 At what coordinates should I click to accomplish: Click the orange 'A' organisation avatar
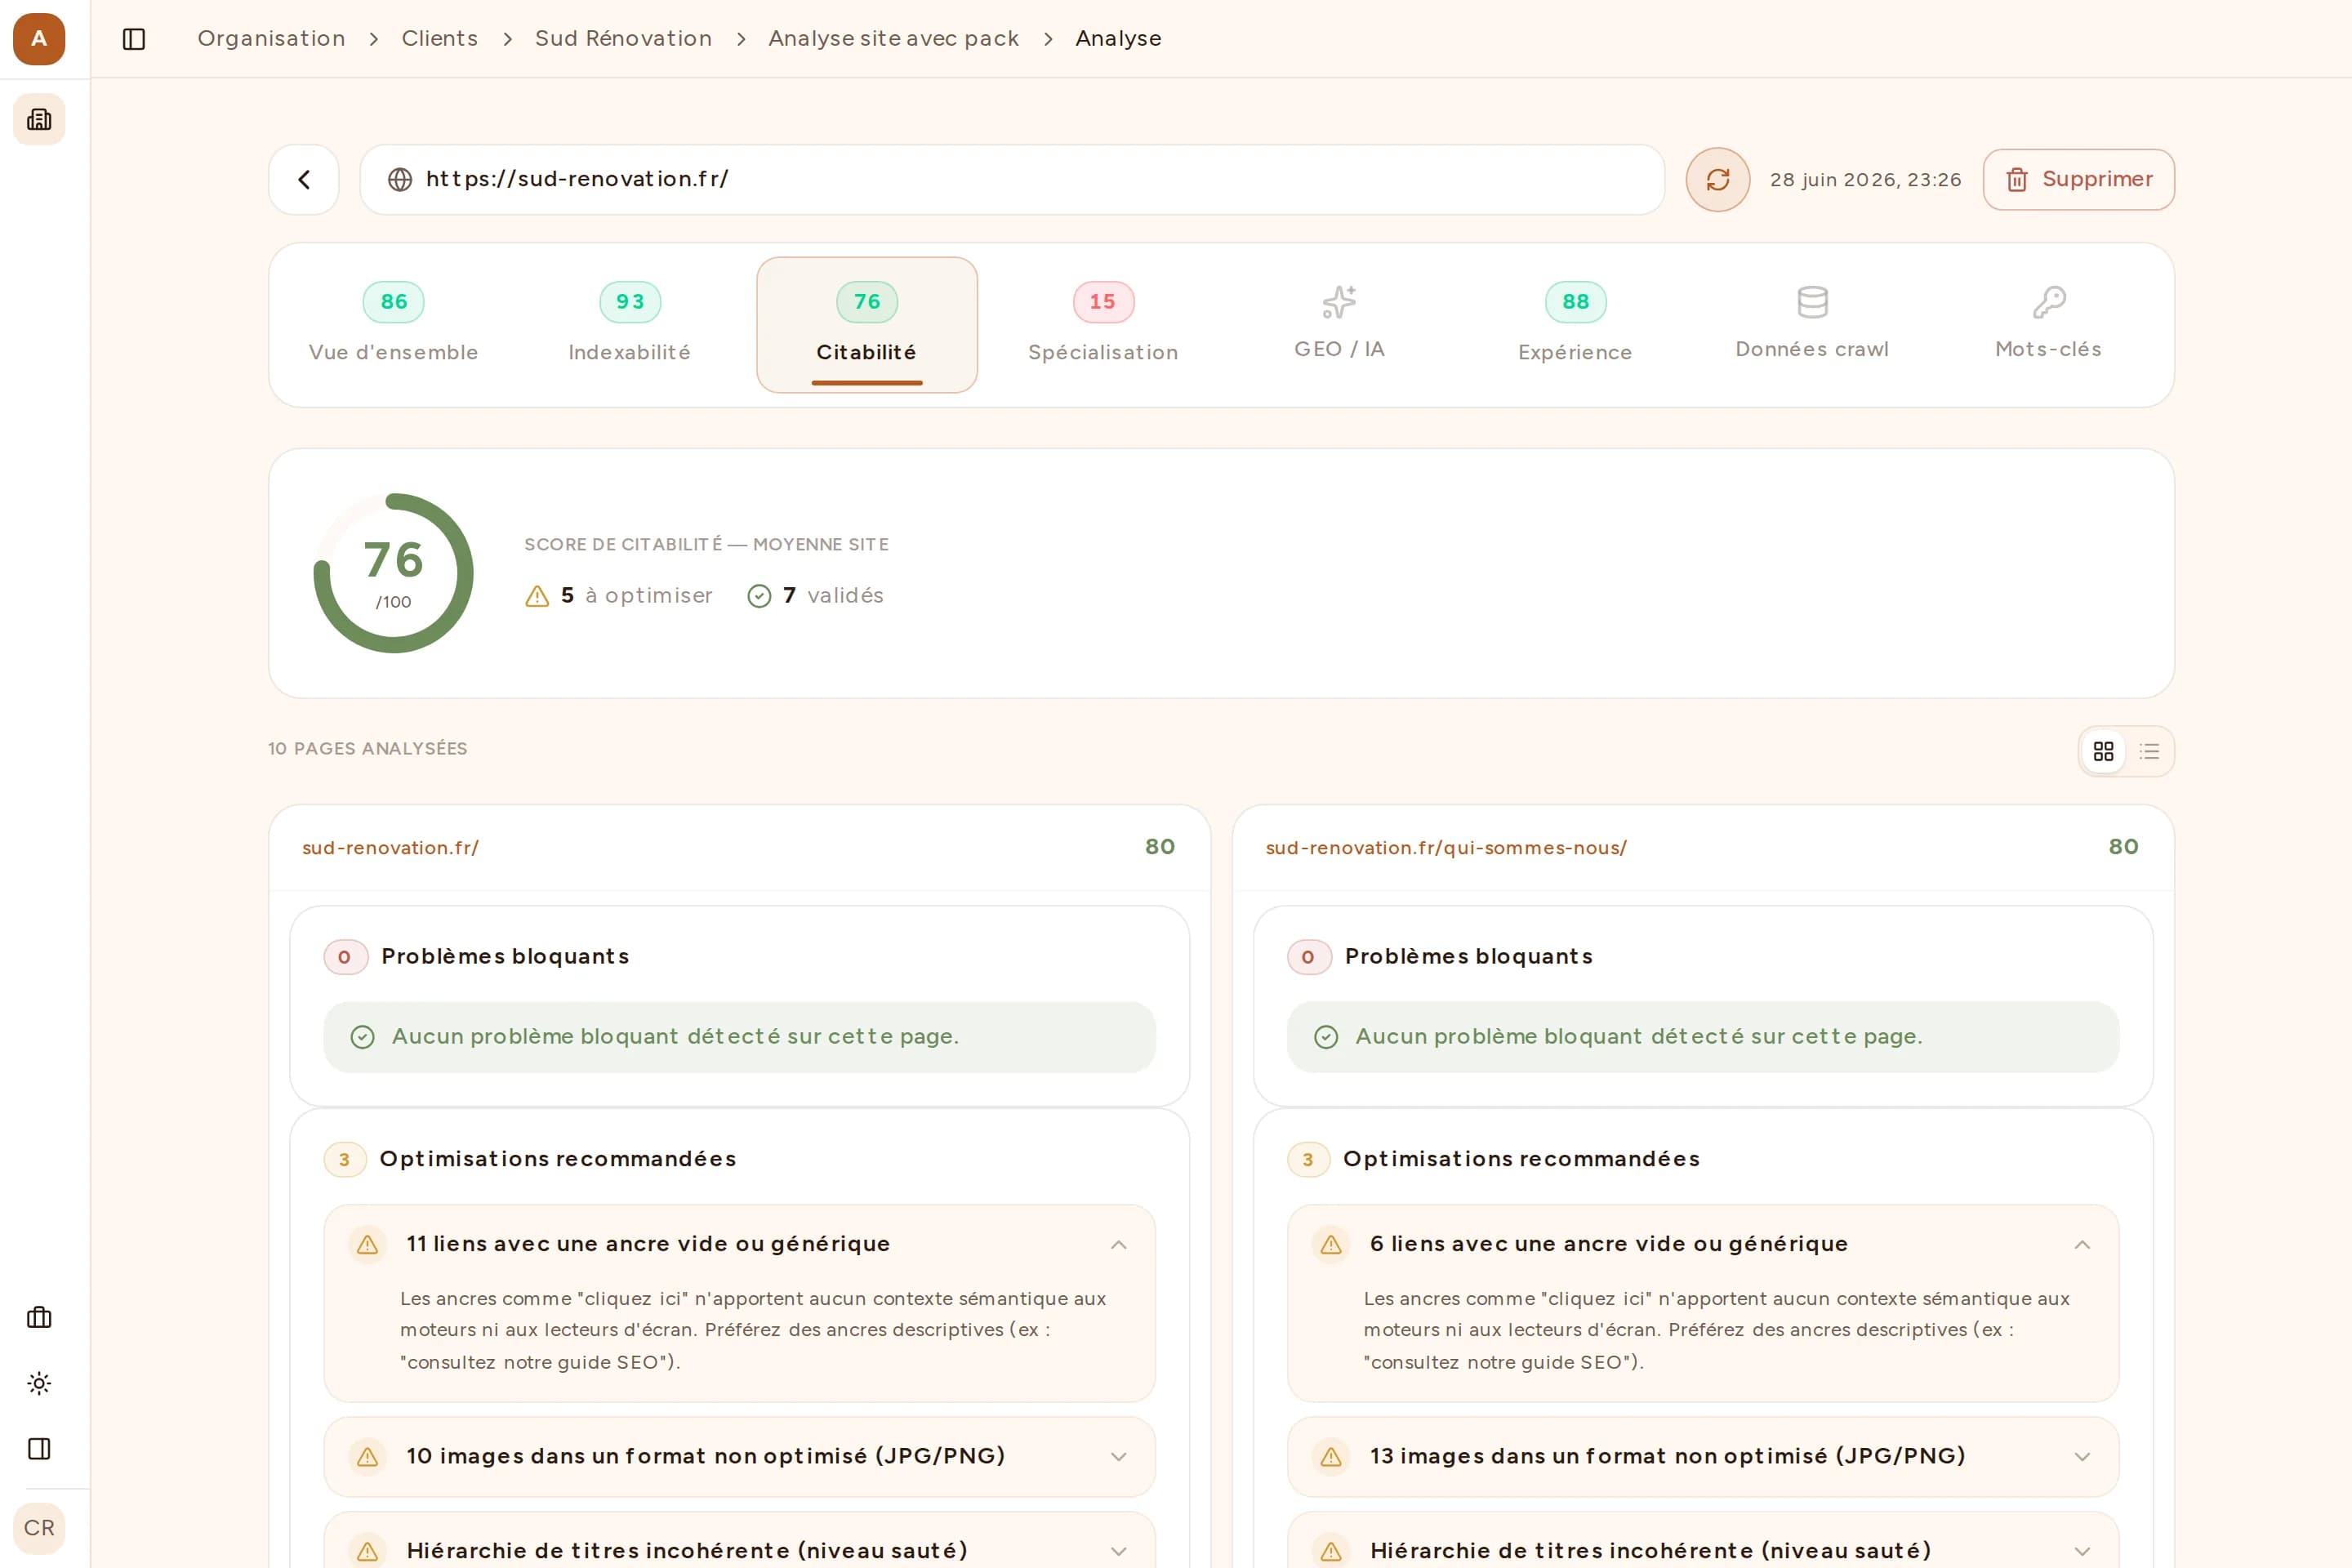click(x=39, y=39)
